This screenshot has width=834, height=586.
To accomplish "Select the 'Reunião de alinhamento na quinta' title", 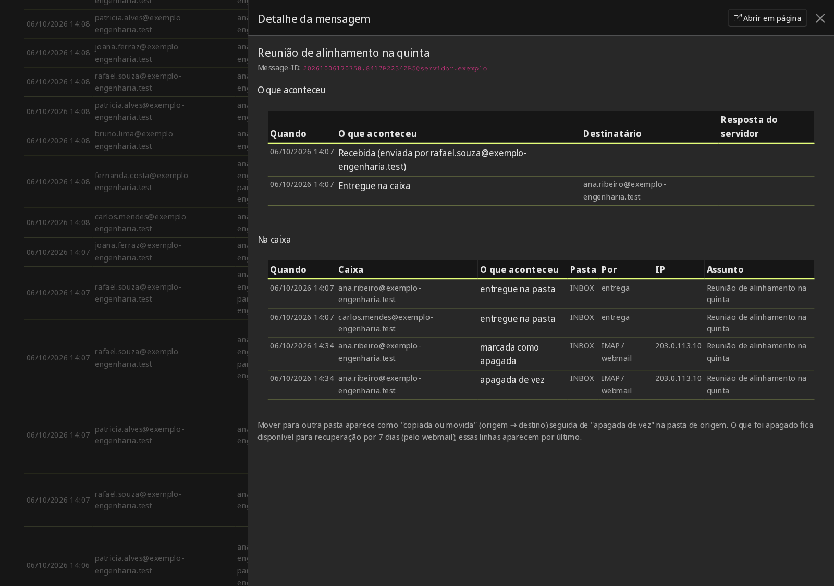I will pos(344,53).
